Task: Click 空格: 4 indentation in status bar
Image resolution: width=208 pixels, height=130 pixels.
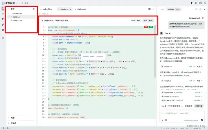Action: coord(174,128)
